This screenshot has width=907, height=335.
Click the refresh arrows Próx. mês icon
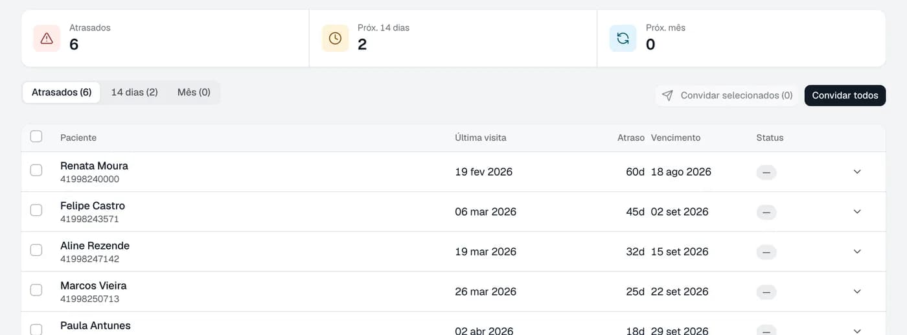[x=623, y=38]
